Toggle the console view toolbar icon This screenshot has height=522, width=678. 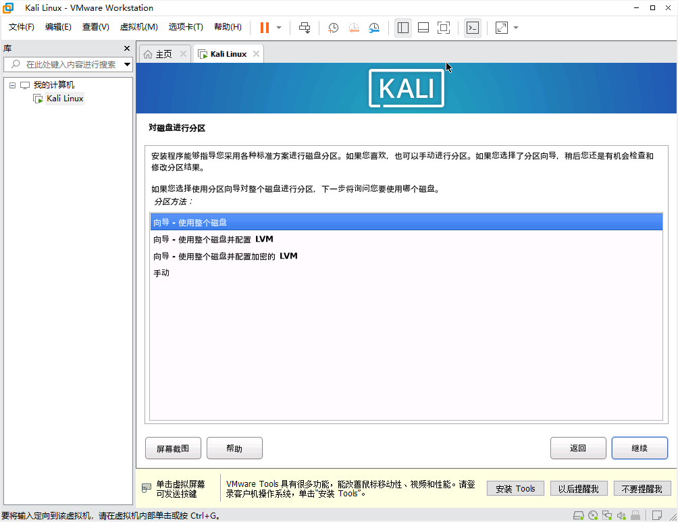[473, 28]
